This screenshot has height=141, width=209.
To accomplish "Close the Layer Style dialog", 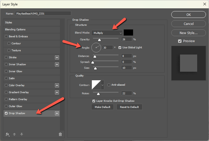I will (x=205, y=4).
